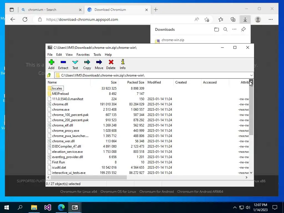This screenshot has height=213, width=284.
Task: Select the Copy toolbar icon
Action: 87,64
